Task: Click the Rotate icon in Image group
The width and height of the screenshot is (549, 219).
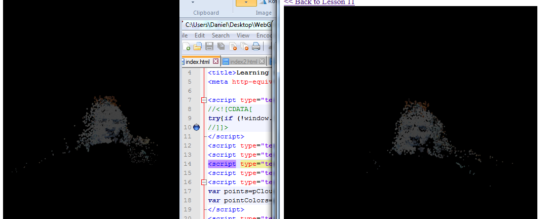Action: (x=264, y=2)
